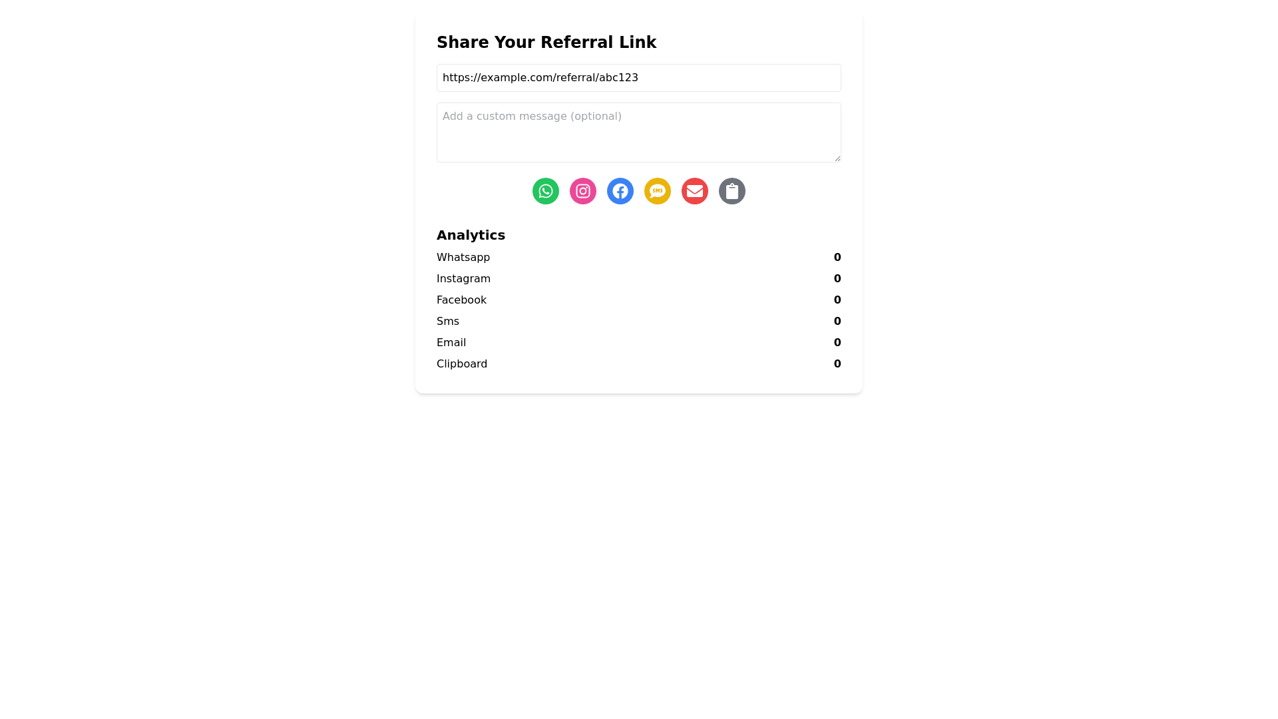Focus the custom message text area
Screen dimensions: 1278x719
(x=639, y=132)
